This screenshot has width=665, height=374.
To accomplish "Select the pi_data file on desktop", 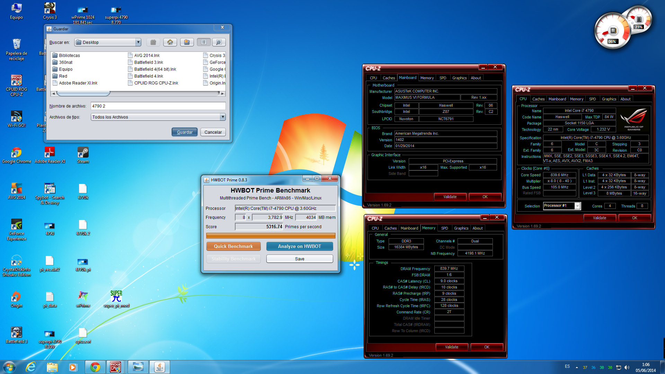I will click(50, 299).
